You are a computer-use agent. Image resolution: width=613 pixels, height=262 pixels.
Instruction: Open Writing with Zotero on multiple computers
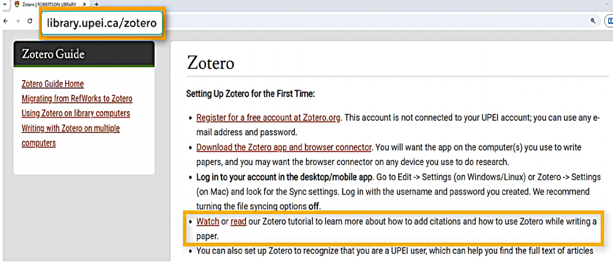pyautogui.click(x=71, y=128)
